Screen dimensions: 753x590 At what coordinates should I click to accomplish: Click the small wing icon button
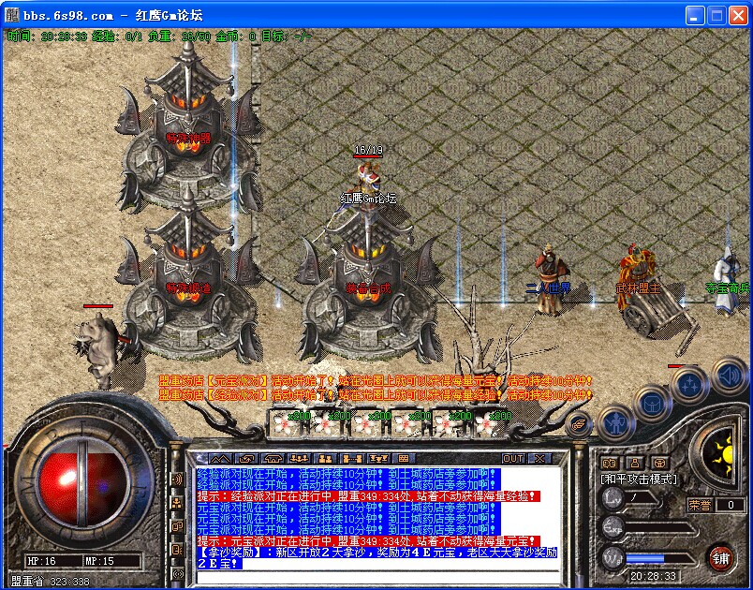[x=578, y=424]
